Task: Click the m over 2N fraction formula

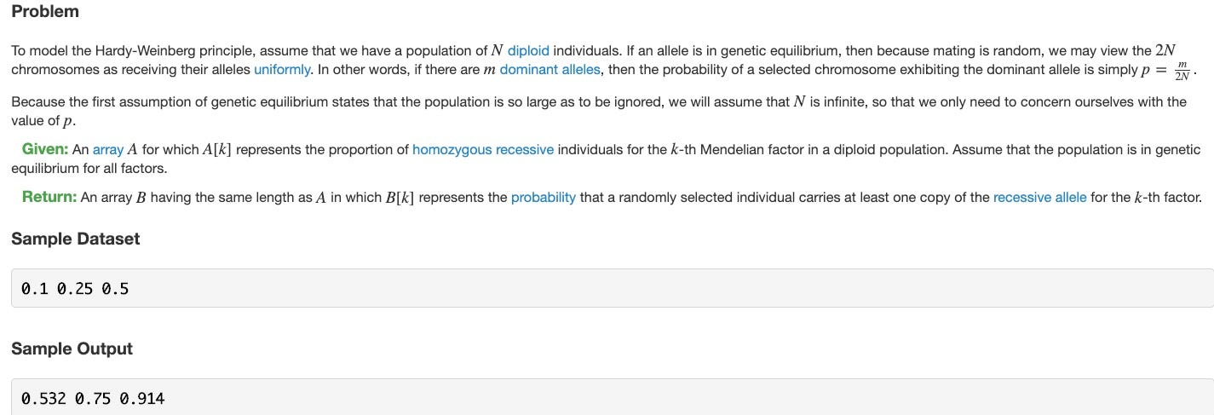Action: (1181, 71)
